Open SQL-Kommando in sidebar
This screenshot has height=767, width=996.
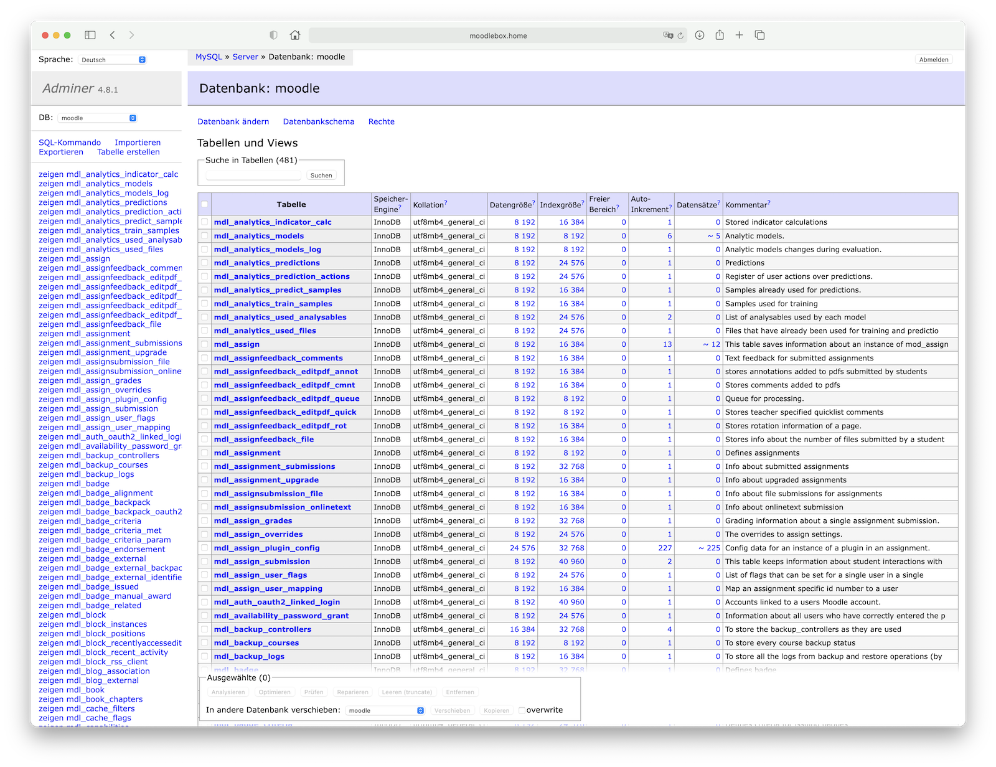point(70,143)
